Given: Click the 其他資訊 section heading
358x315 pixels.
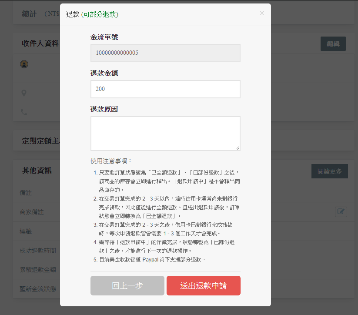Looking at the screenshot, I should pyautogui.click(x=37, y=171).
